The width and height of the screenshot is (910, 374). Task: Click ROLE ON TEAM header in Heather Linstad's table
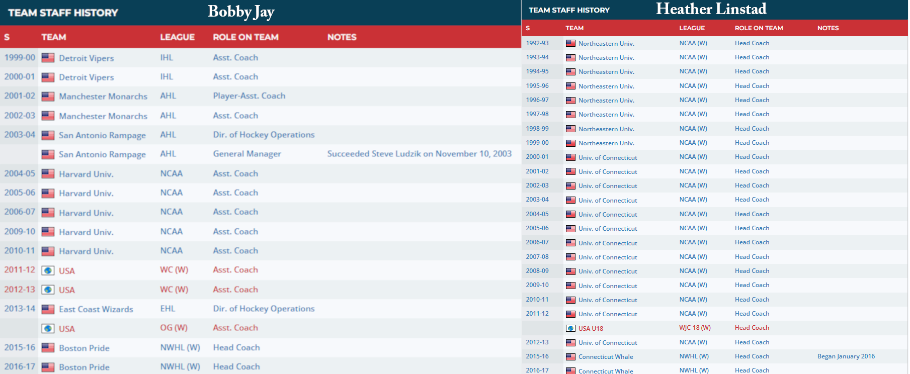click(759, 28)
